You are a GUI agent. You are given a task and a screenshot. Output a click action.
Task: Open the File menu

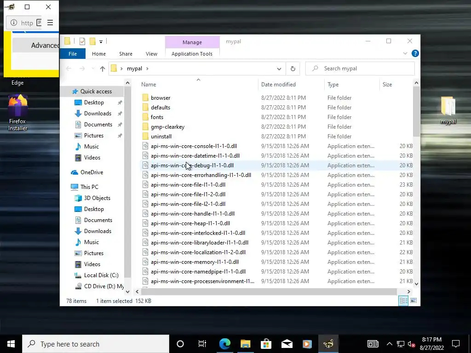[x=73, y=54]
